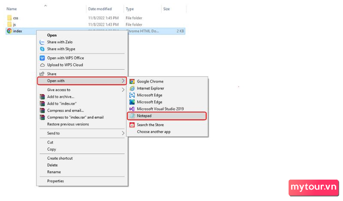Sort by Date modified column header
Screen dimensions: 343x201
tap(100, 9)
